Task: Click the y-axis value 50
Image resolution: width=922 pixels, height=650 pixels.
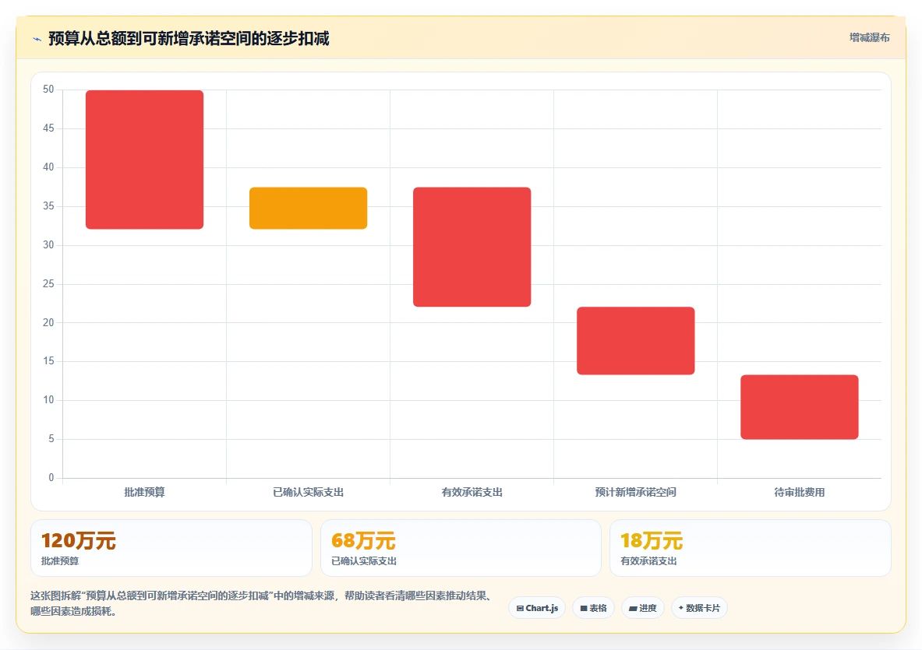Action: [48, 90]
